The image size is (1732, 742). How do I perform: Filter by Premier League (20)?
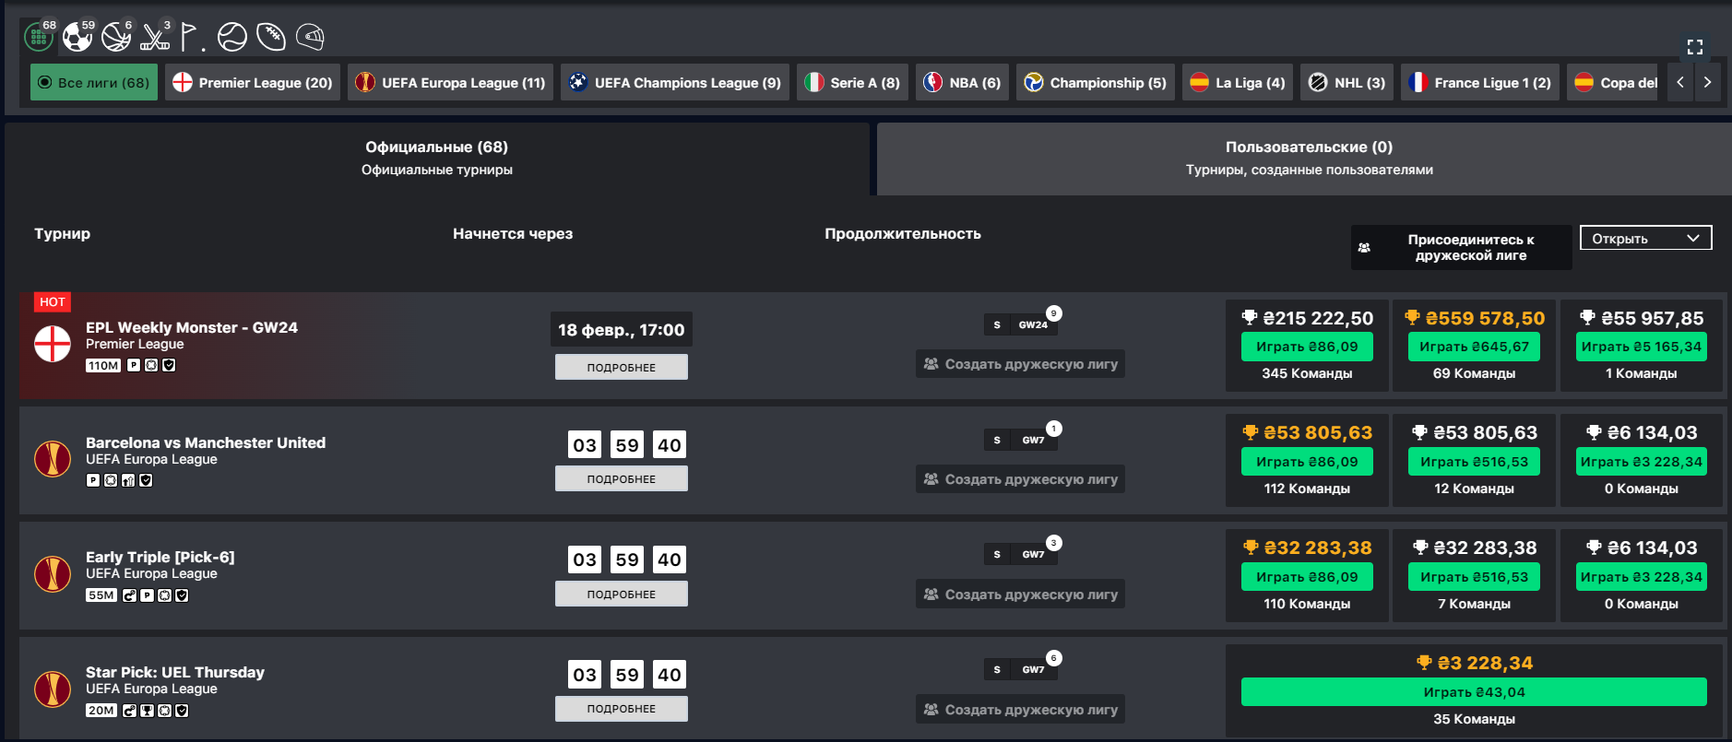(253, 82)
